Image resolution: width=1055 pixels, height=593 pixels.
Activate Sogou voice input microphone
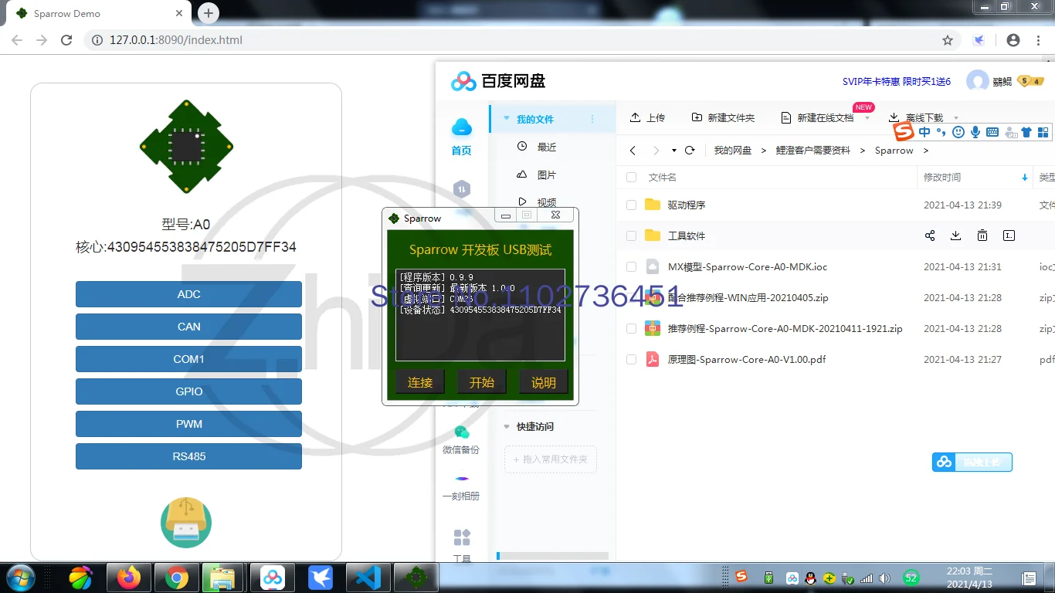coord(975,132)
